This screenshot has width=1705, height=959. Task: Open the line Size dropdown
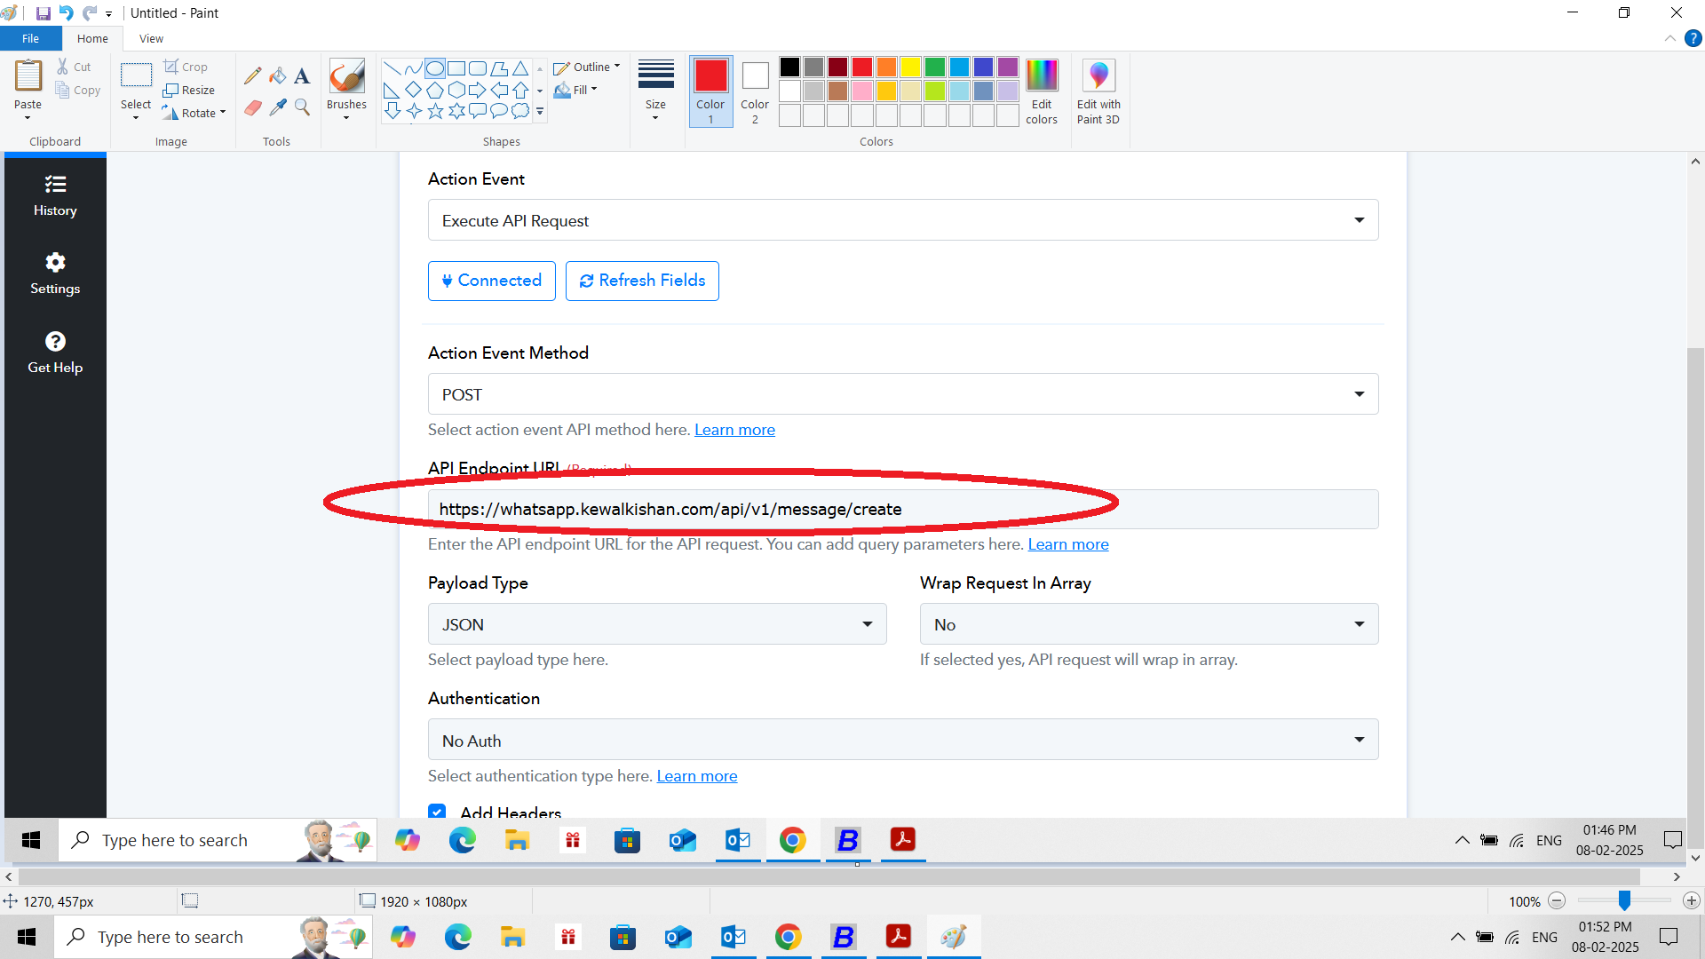click(x=655, y=91)
